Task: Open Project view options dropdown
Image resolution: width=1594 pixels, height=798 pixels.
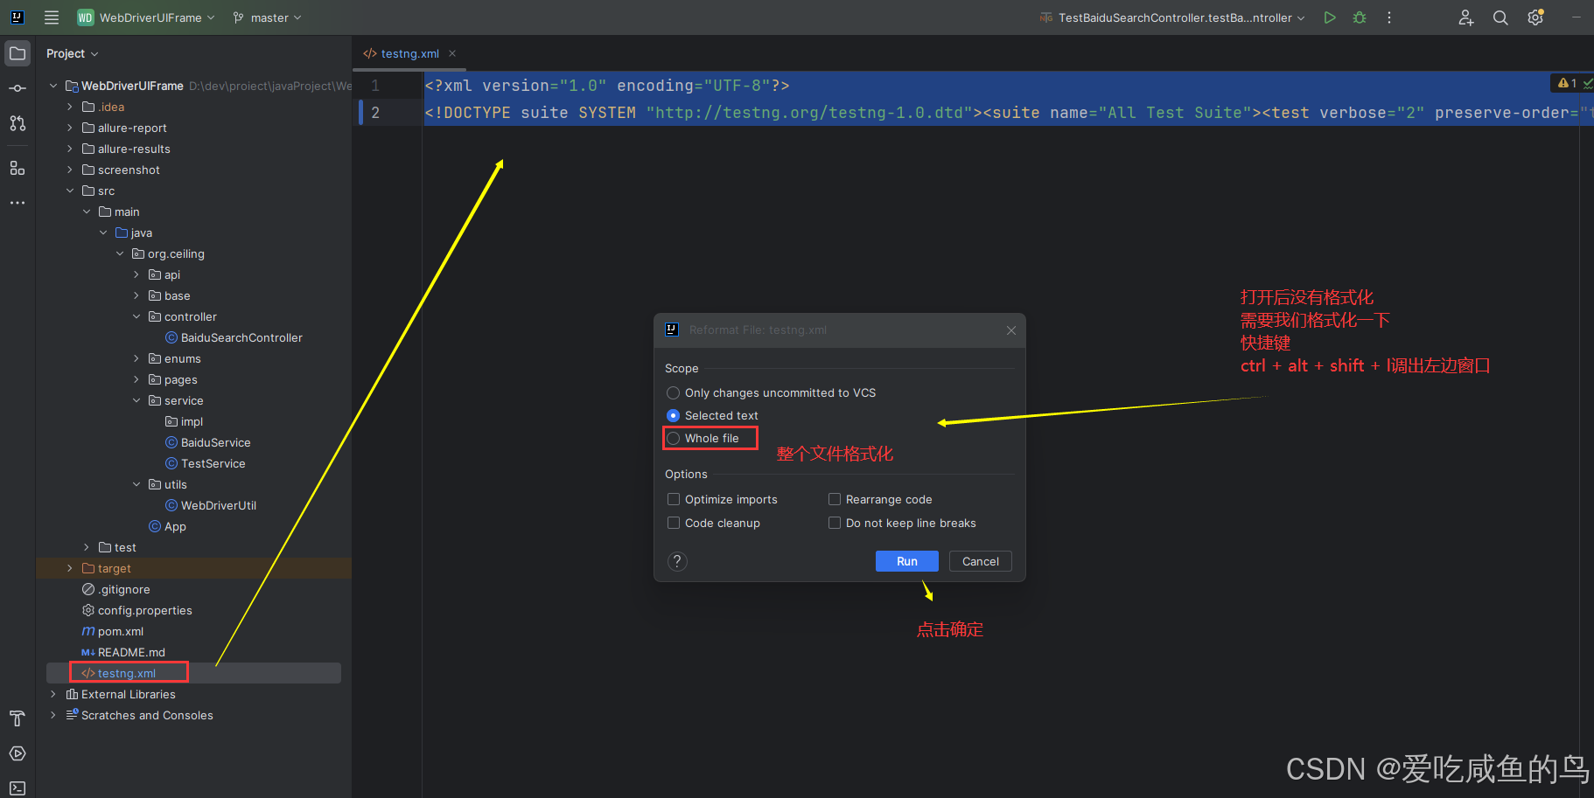Action: tap(73, 53)
